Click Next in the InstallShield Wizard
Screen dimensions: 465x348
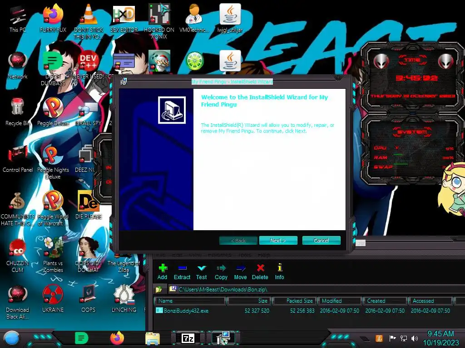pos(278,240)
